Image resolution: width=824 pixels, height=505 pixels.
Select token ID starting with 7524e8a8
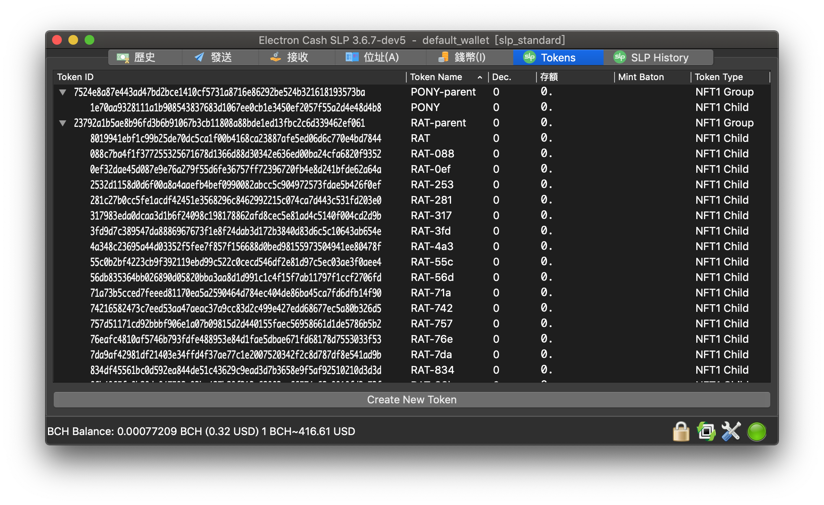coord(219,92)
